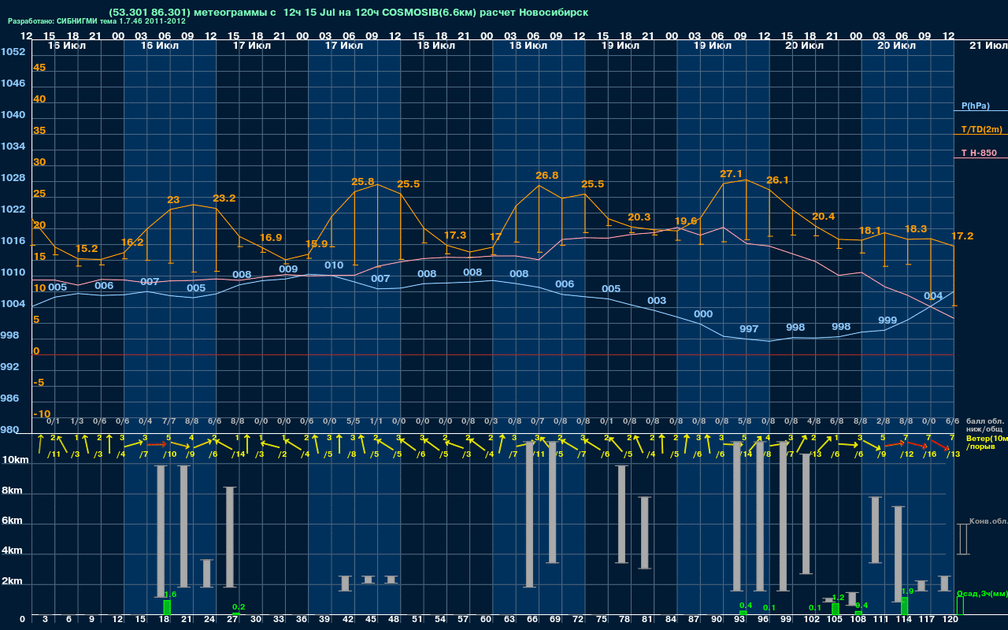Click the temperature value 26.1
Screen dimensions: 1008x630
(x=777, y=180)
